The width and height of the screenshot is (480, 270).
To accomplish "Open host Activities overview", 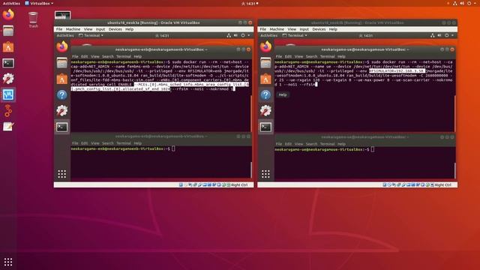I will tap(11, 3).
